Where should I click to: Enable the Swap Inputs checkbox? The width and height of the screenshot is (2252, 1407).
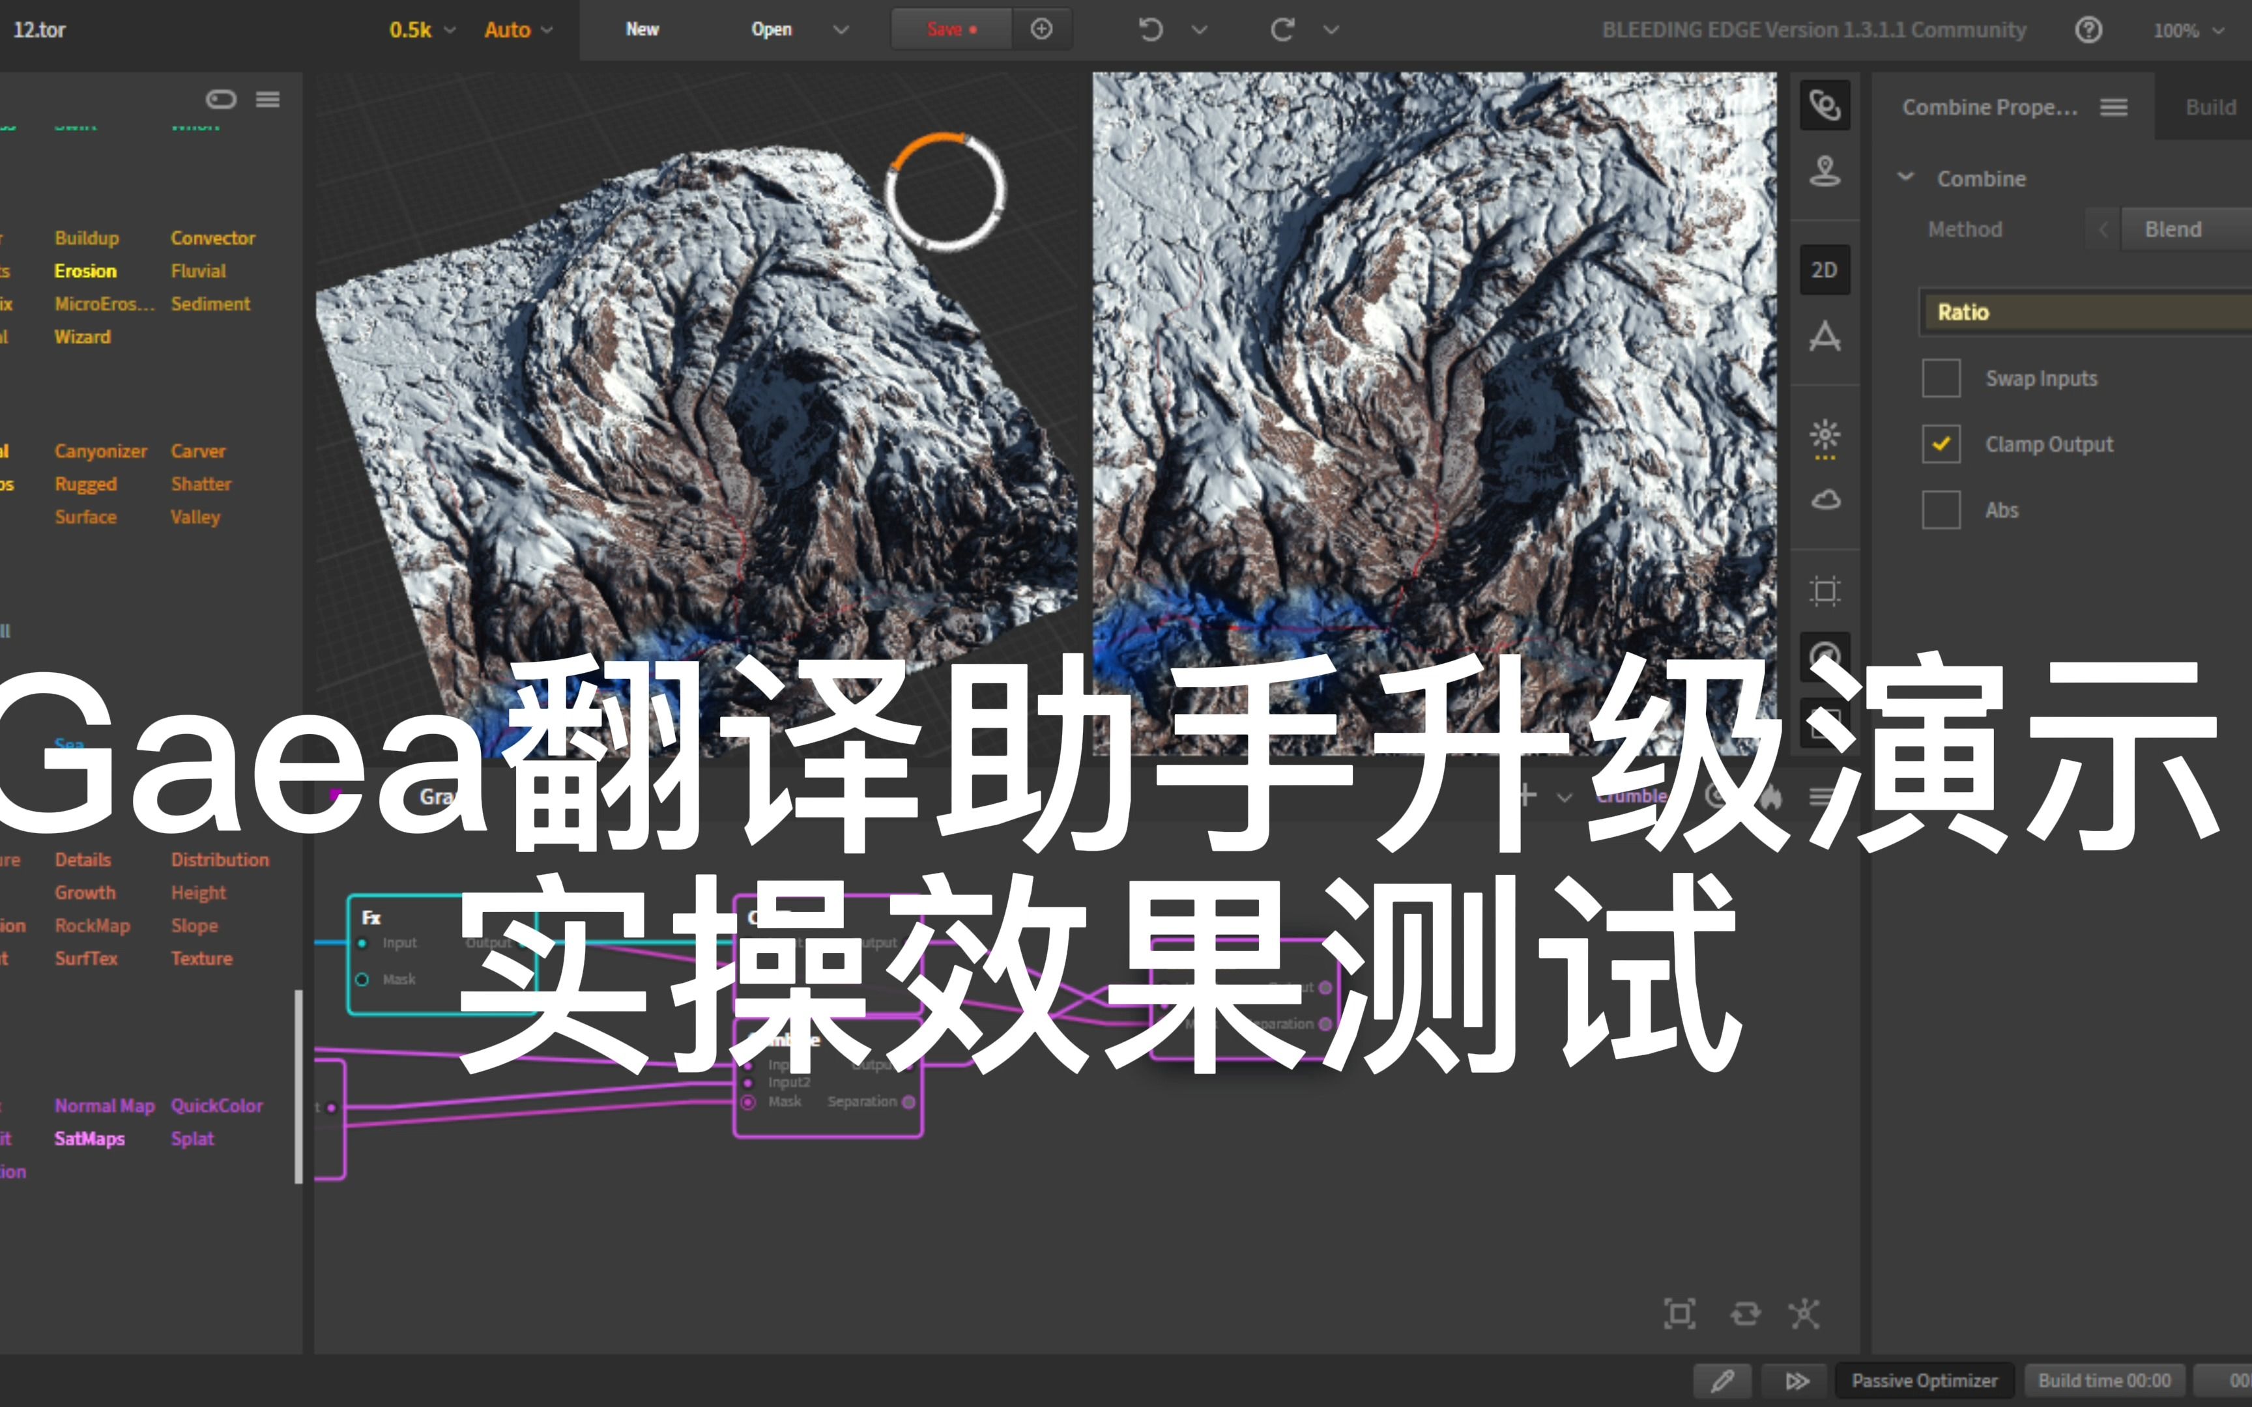[1941, 378]
